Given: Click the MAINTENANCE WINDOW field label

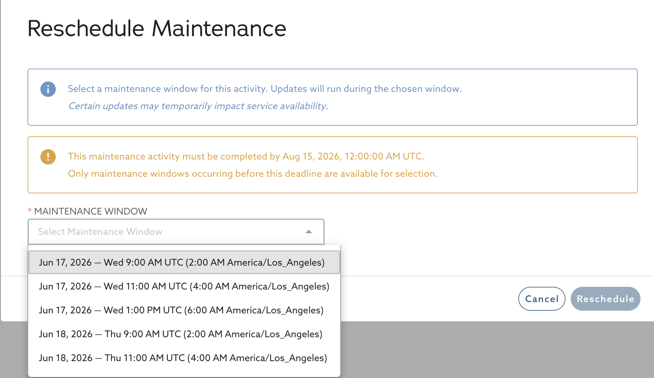Looking at the screenshot, I should (x=91, y=211).
